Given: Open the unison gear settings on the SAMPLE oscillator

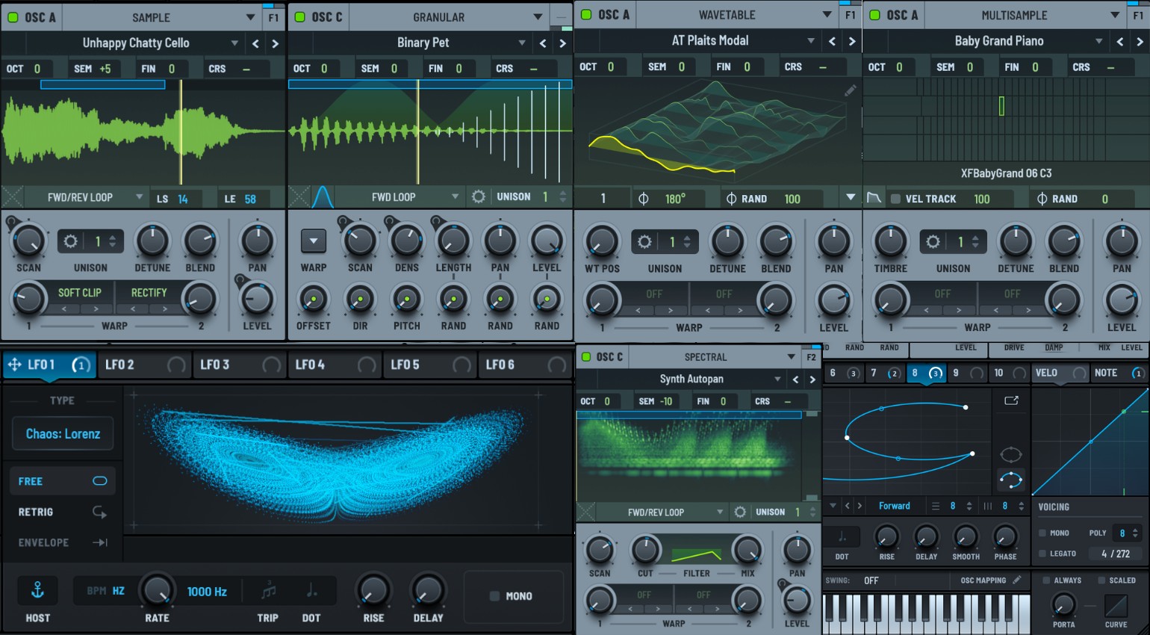Looking at the screenshot, I should pos(69,241).
